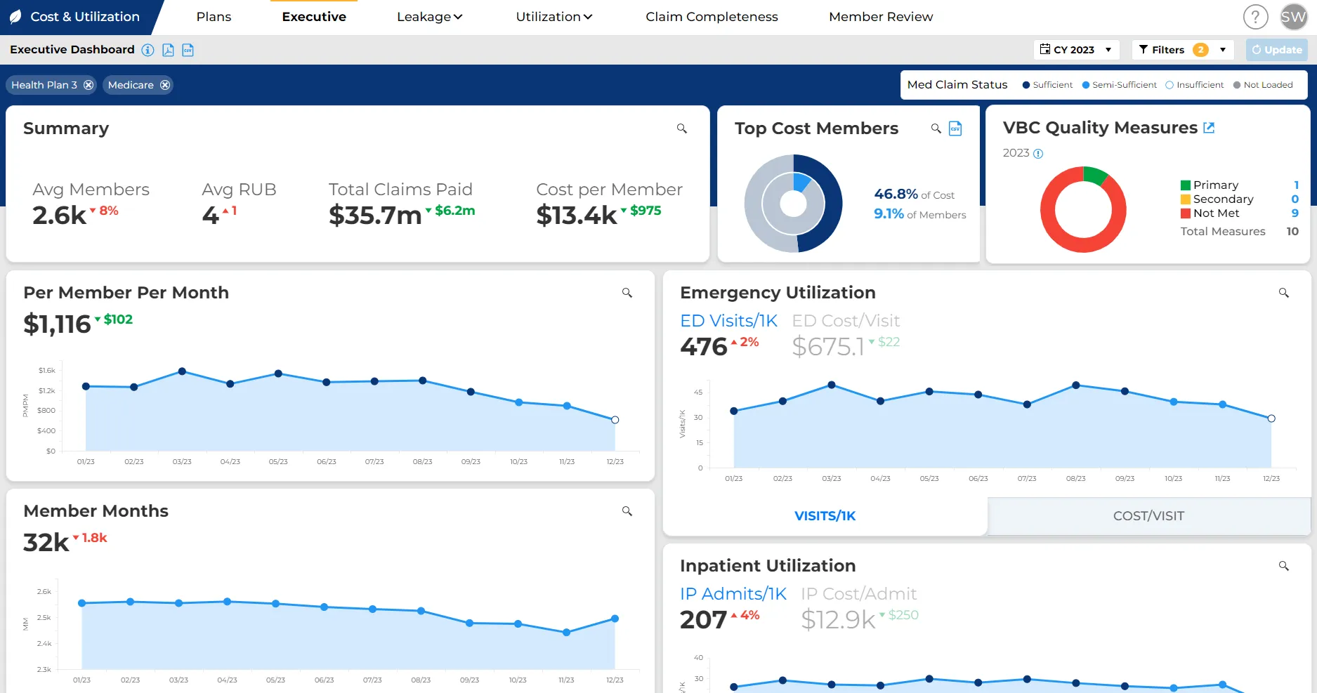Remove the Health Plan 3 filter chip
Image resolution: width=1317 pixels, height=693 pixels.
(89, 85)
